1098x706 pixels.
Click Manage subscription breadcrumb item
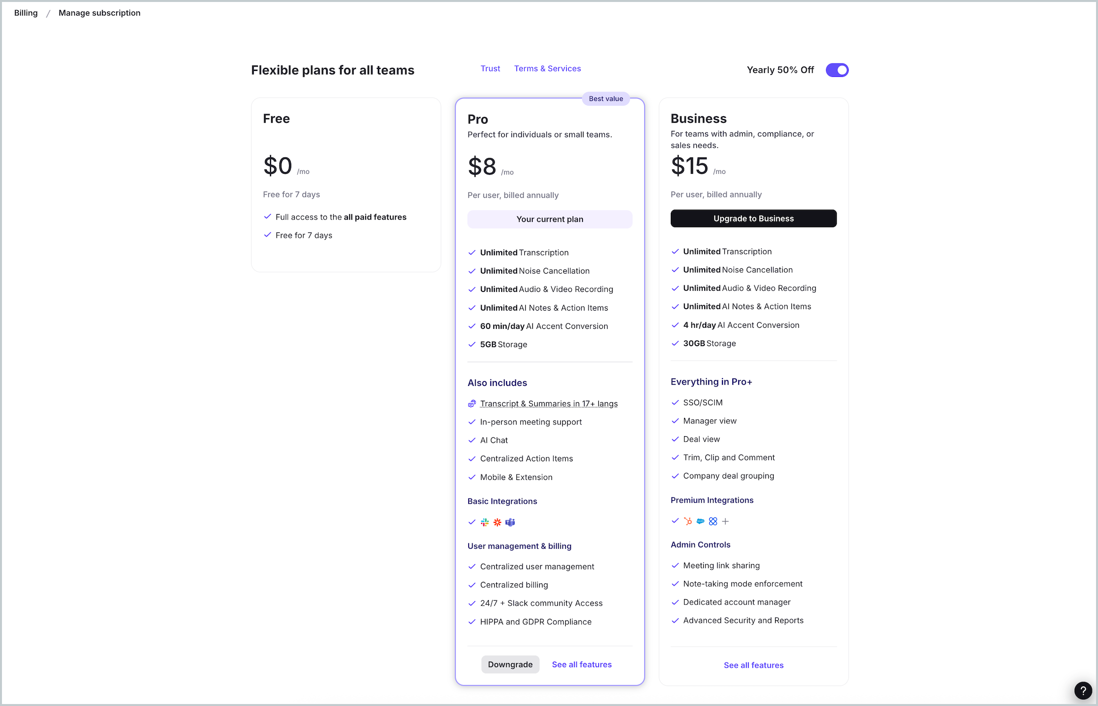coord(100,13)
